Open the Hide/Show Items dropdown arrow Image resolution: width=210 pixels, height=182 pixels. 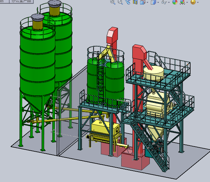[x=169, y=2]
